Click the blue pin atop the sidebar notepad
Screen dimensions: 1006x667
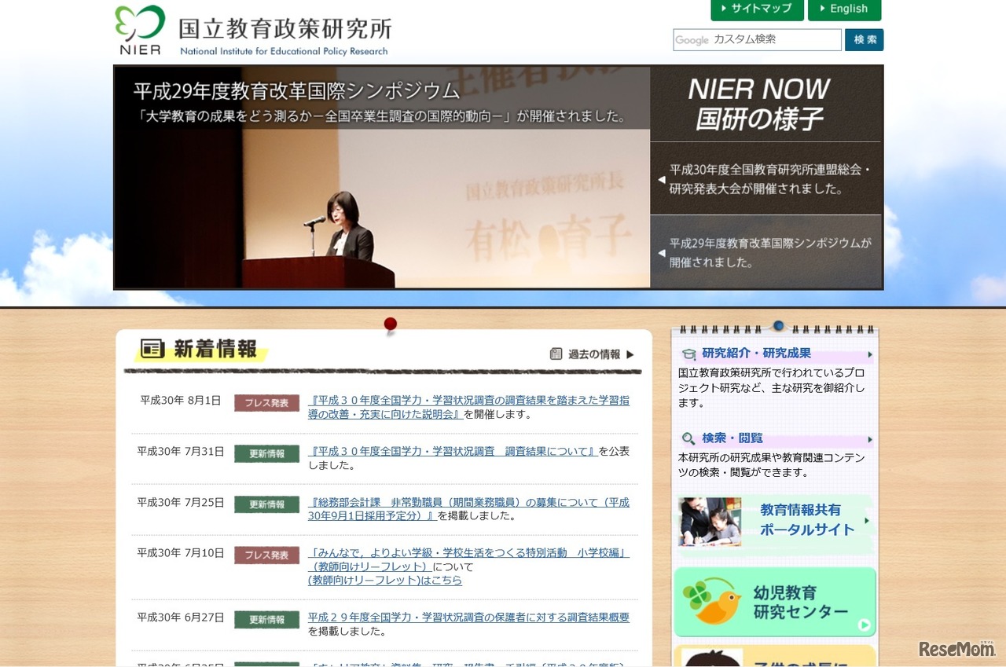(778, 326)
